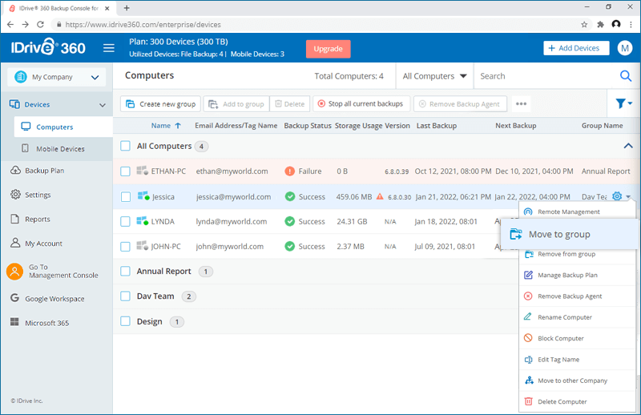
Task: Click the JOHN-PC device icon
Action: [x=143, y=246]
